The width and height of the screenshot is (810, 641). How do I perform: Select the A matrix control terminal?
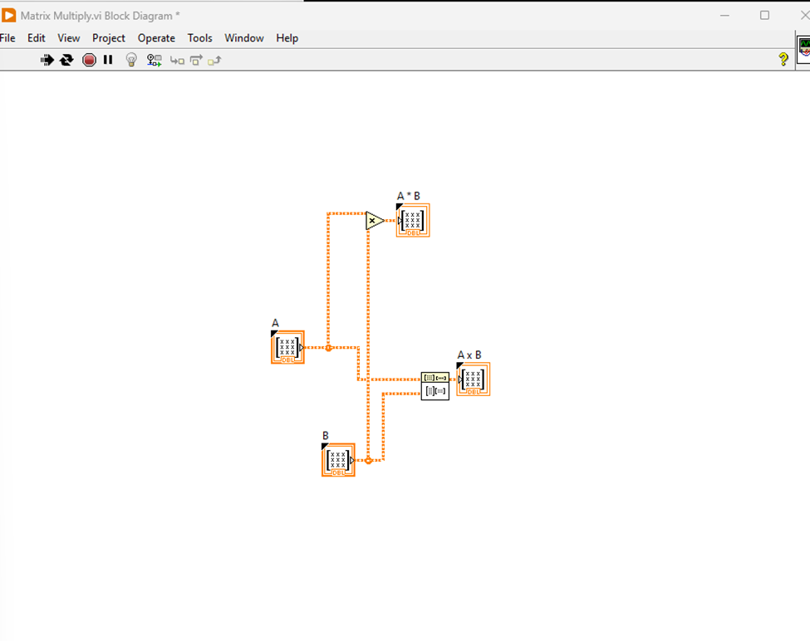pyautogui.click(x=287, y=346)
